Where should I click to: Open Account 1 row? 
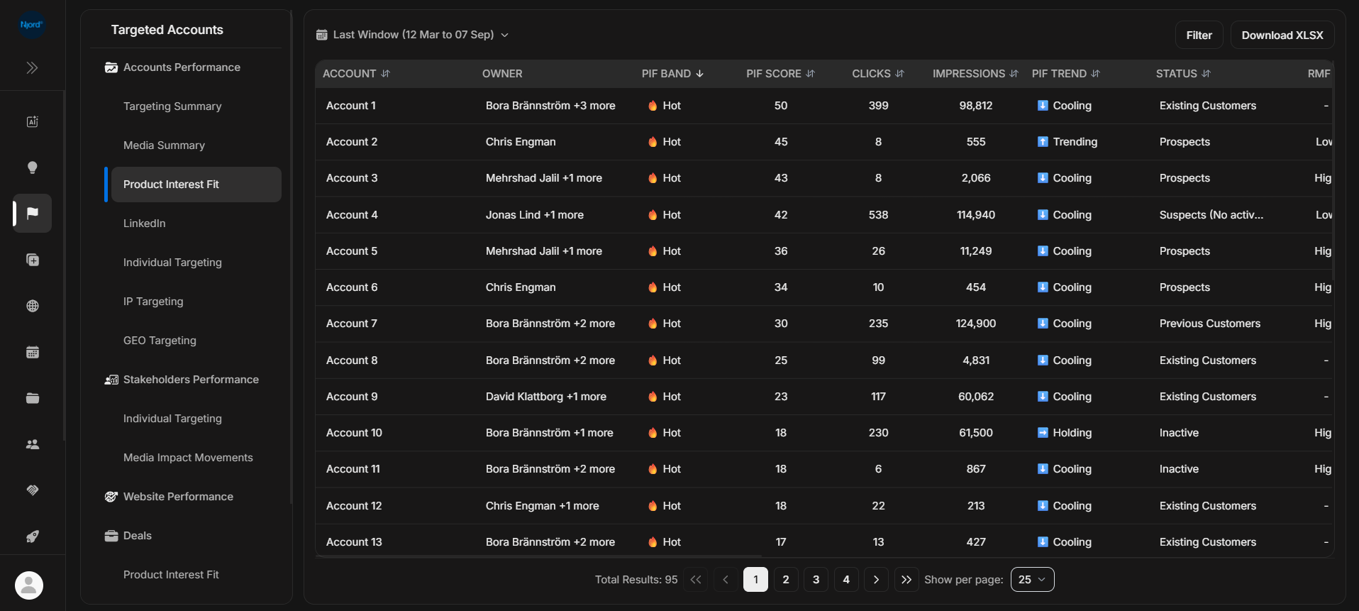[824, 106]
